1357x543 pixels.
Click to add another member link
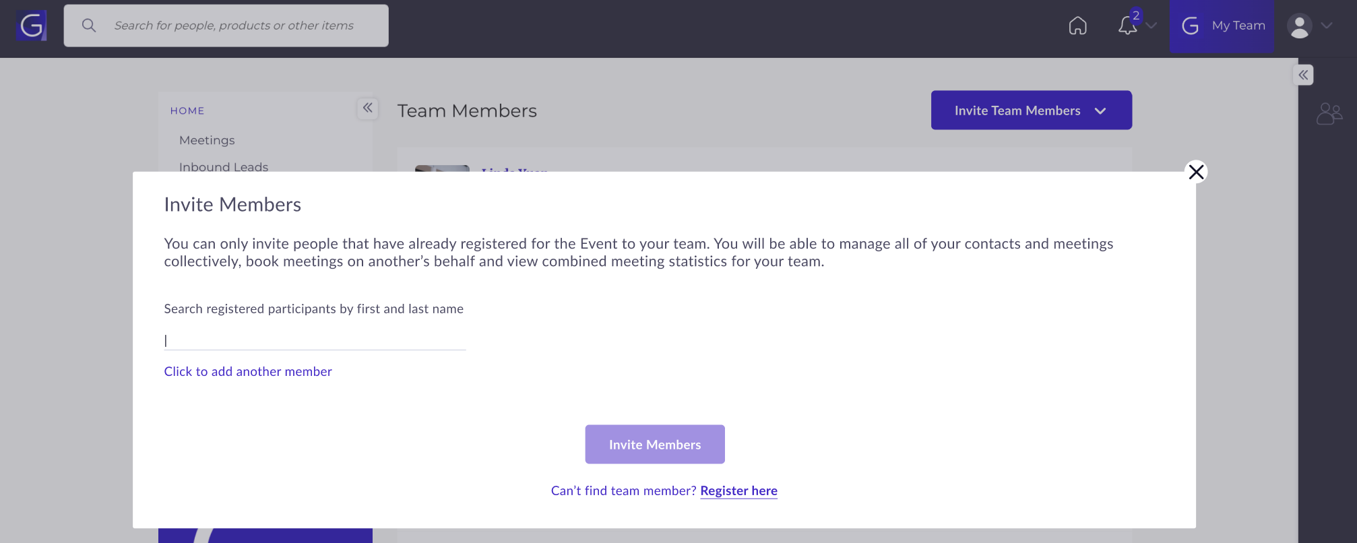click(248, 371)
